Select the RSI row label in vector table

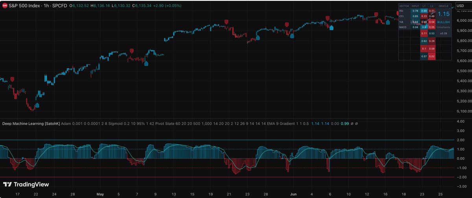[x=402, y=11]
